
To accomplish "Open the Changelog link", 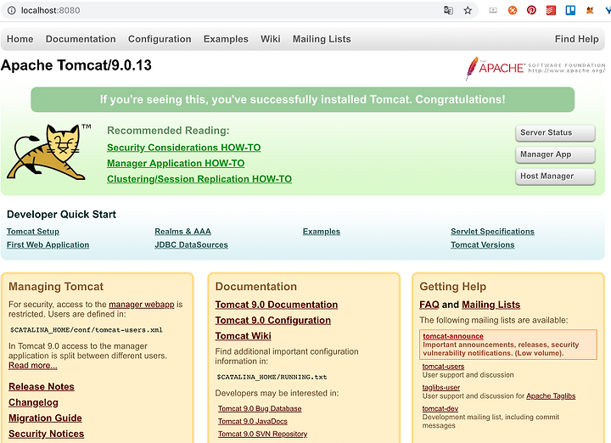I will tap(33, 402).
